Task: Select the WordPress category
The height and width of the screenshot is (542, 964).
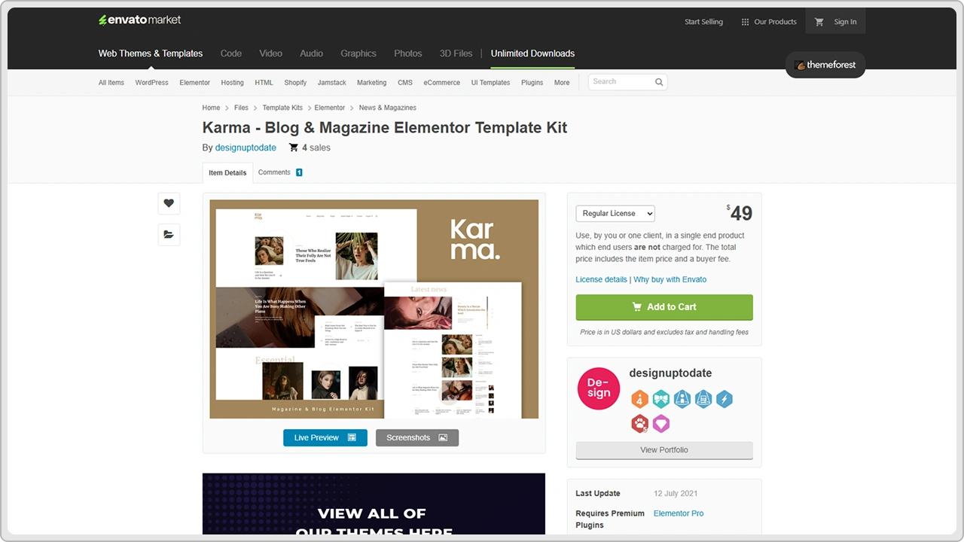Action: point(152,83)
